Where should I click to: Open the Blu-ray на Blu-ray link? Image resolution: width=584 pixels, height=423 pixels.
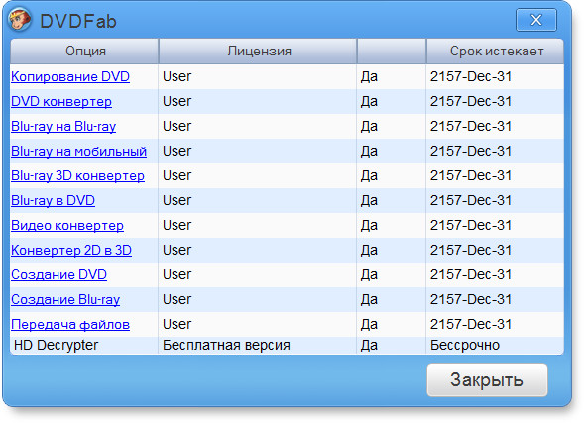point(63,127)
